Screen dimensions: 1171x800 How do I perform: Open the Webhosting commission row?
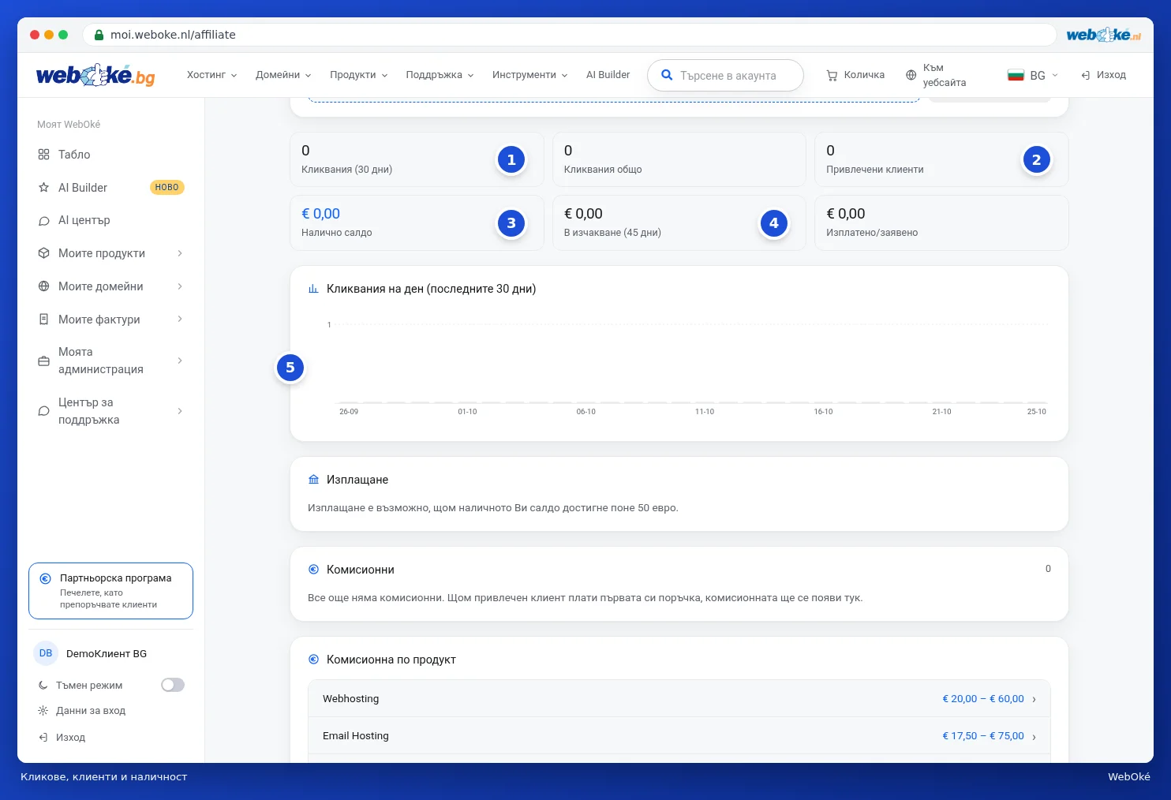(x=679, y=699)
